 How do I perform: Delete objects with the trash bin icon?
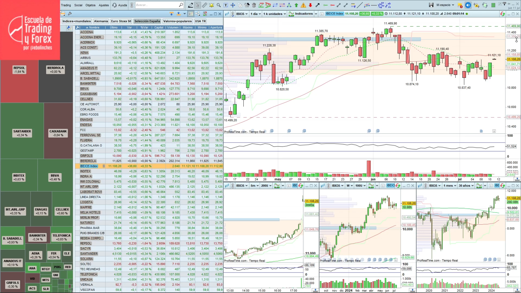tap(254, 5)
